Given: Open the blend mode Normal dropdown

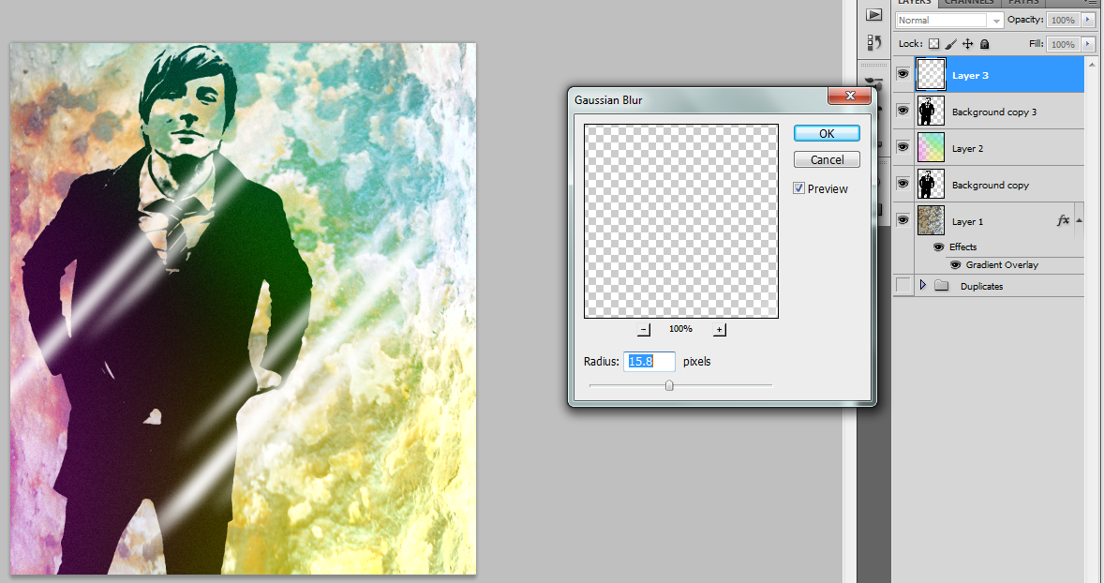Looking at the screenshot, I should (x=949, y=21).
